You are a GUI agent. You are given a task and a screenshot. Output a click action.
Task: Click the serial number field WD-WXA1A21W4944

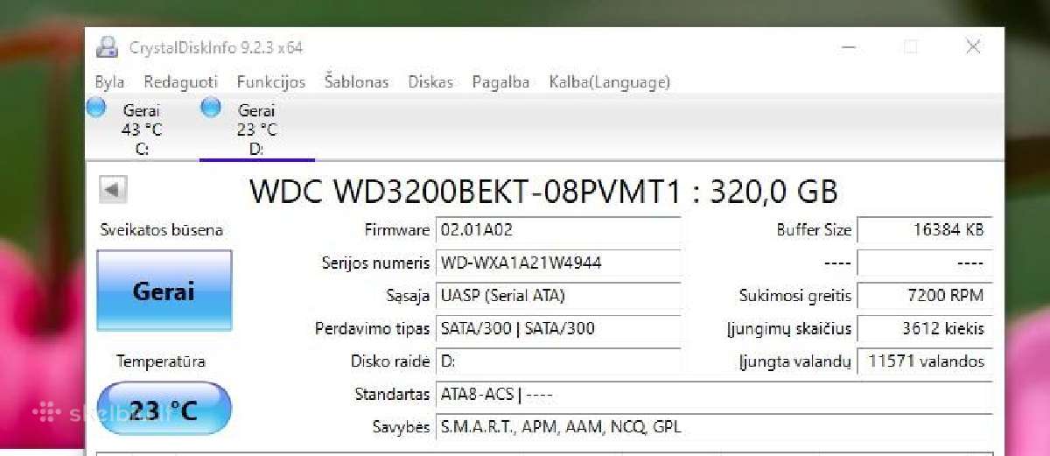pos(558,263)
